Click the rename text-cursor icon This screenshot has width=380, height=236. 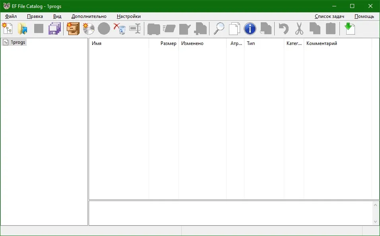point(135,29)
